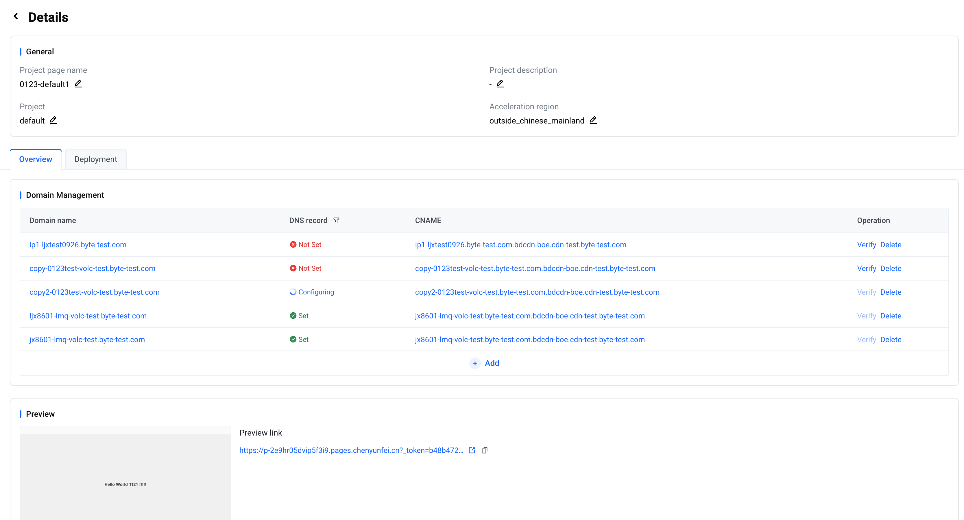Delete the copy-0123test-volc-test domain
The width and height of the screenshot is (964, 520).
(x=891, y=268)
